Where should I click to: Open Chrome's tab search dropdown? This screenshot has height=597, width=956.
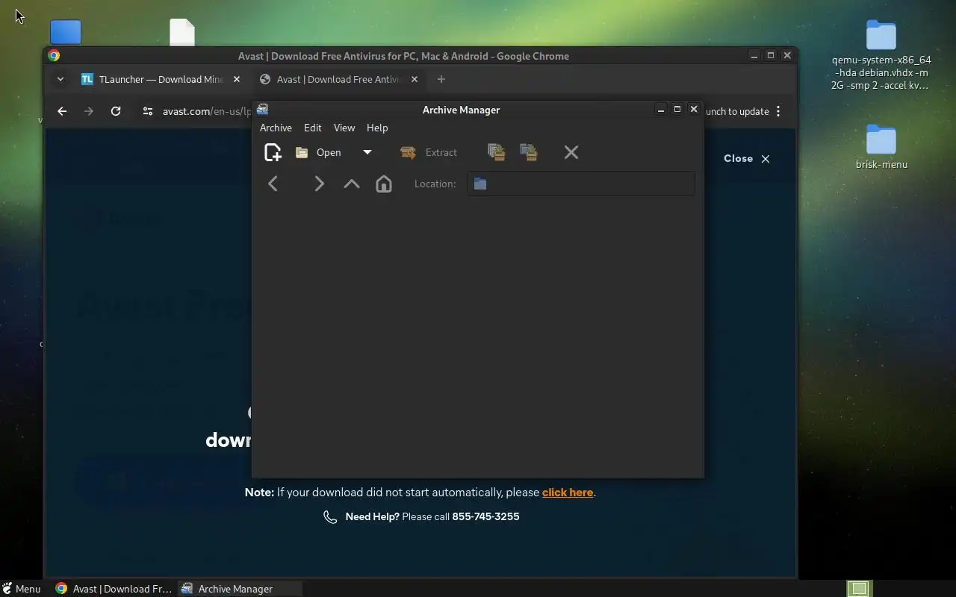tap(60, 79)
